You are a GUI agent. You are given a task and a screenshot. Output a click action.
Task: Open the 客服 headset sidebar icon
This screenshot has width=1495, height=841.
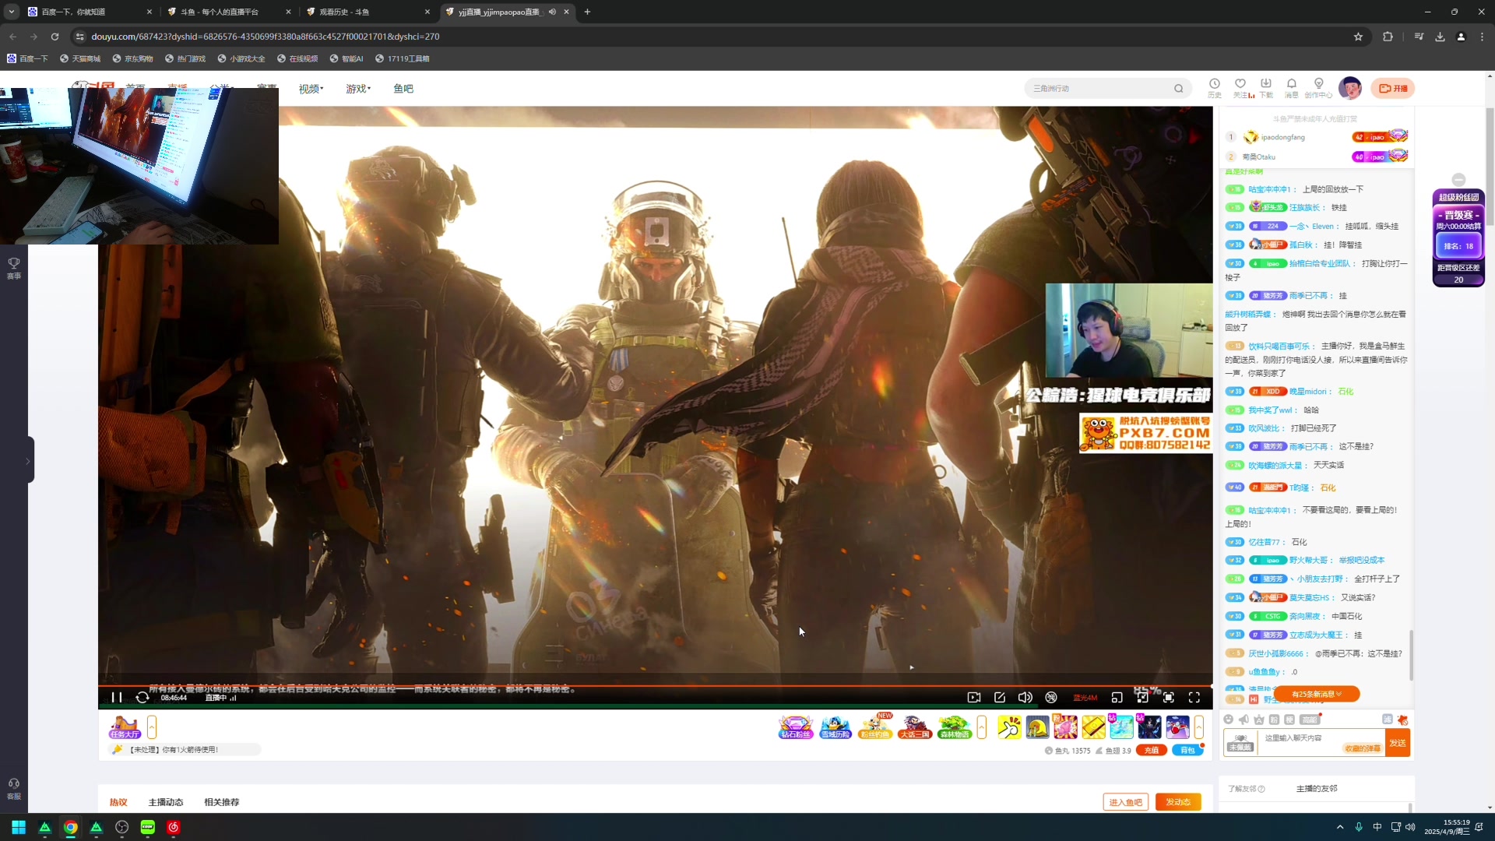point(14,789)
